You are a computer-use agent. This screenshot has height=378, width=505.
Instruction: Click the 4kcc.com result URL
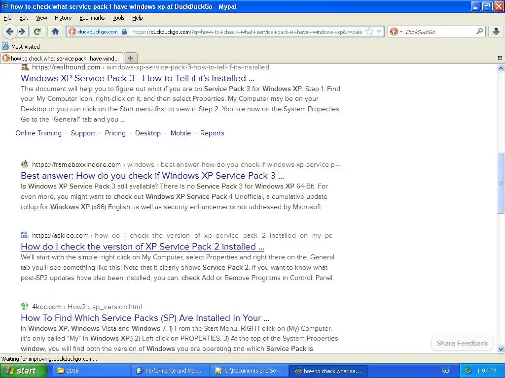(87, 307)
